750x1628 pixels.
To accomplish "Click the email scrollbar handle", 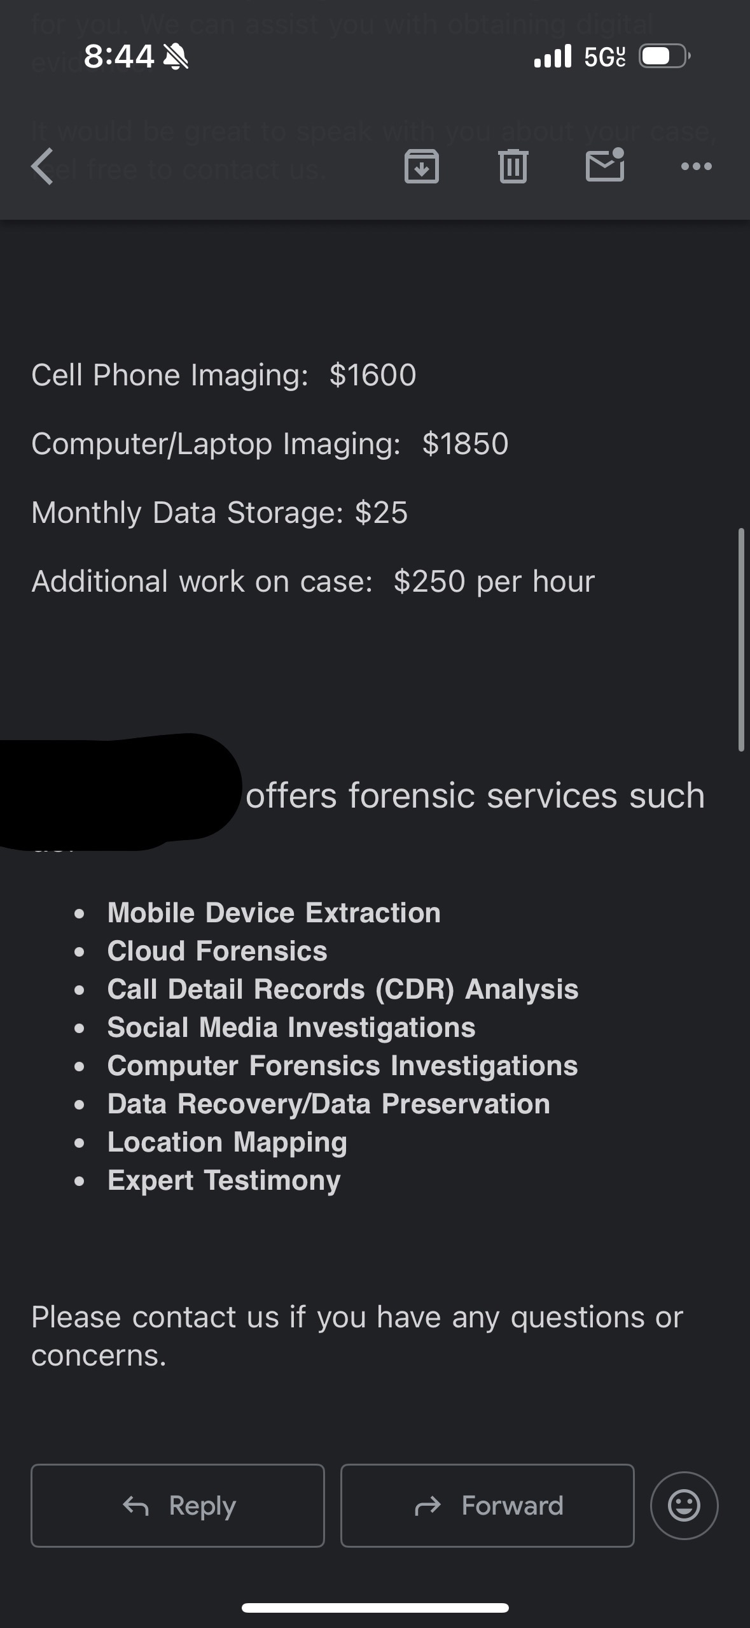I will pos(741,639).
